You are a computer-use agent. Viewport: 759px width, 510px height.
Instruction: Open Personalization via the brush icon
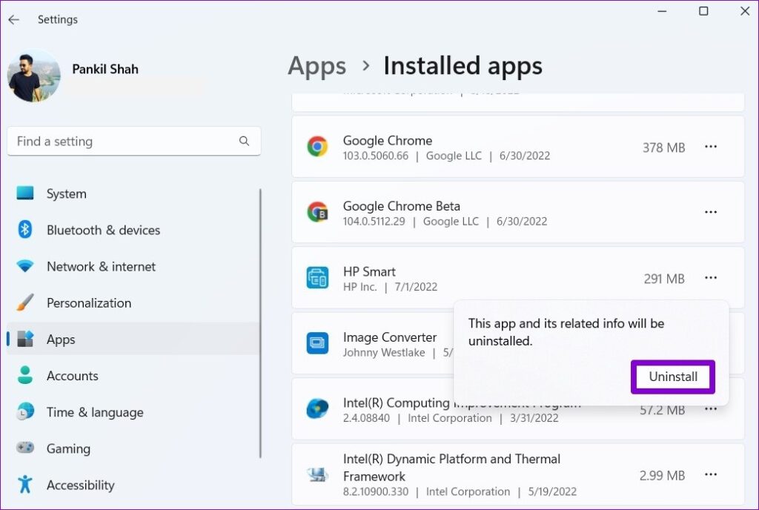pos(23,302)
